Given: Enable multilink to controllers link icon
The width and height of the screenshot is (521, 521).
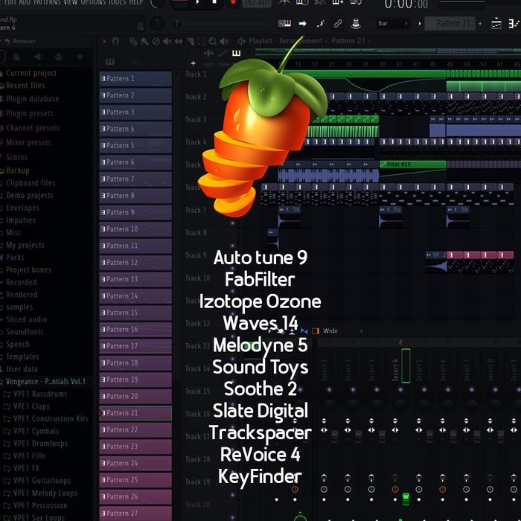Looking at the screenshot, I should 338,24.
